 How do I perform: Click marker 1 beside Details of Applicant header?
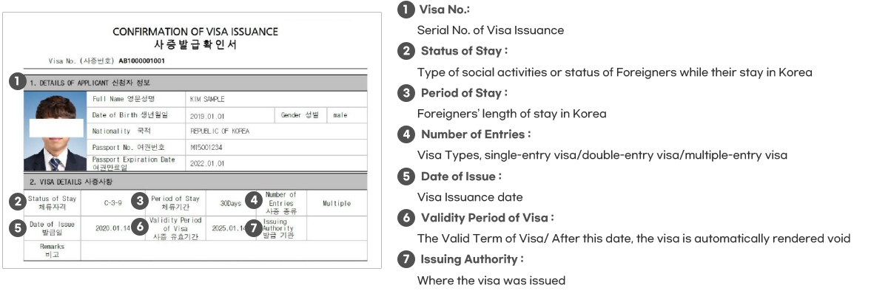17,82
